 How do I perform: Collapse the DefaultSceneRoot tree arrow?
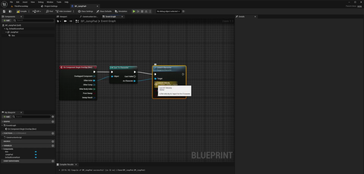(5, 29)
